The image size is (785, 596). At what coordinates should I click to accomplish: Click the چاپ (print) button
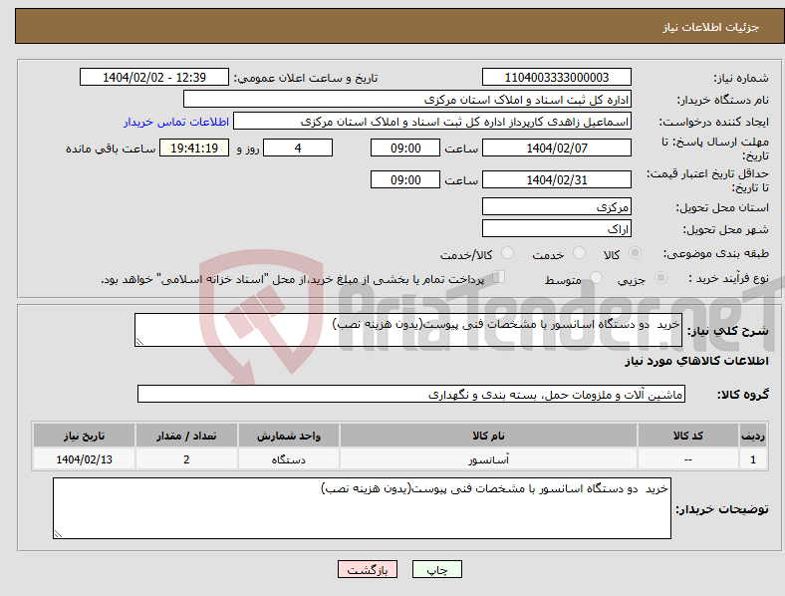pyautogui.click(x=436, y=569)
